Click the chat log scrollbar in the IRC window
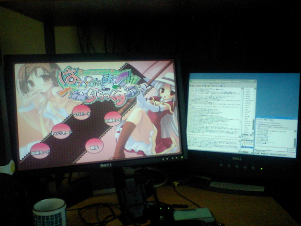 pos(242,112)
